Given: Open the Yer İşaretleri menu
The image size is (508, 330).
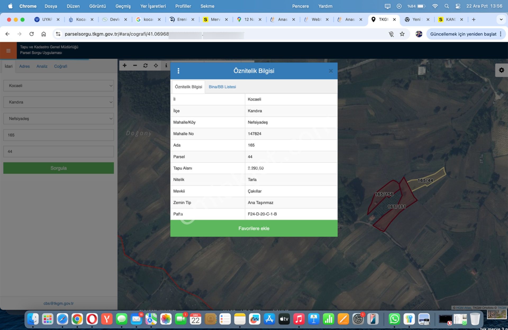Looking at the screenshot, I should [x=153, y=6].
